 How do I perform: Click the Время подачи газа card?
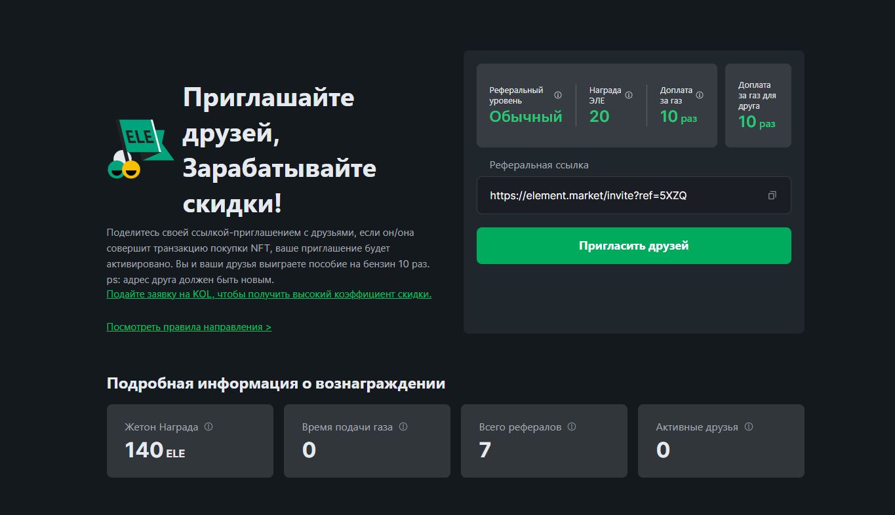coord(367,441)
